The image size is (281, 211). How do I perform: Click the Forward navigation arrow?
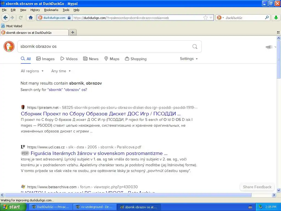click(12, 18)
